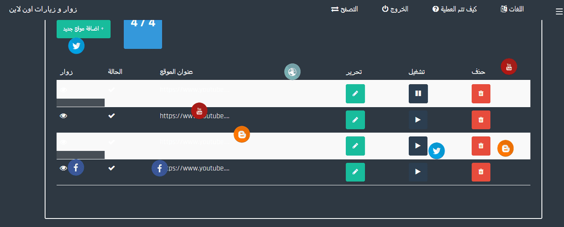Click the orange Blogger icon in the table's right margin
Viewport: 564px width, 227px height.
[506, 149]
